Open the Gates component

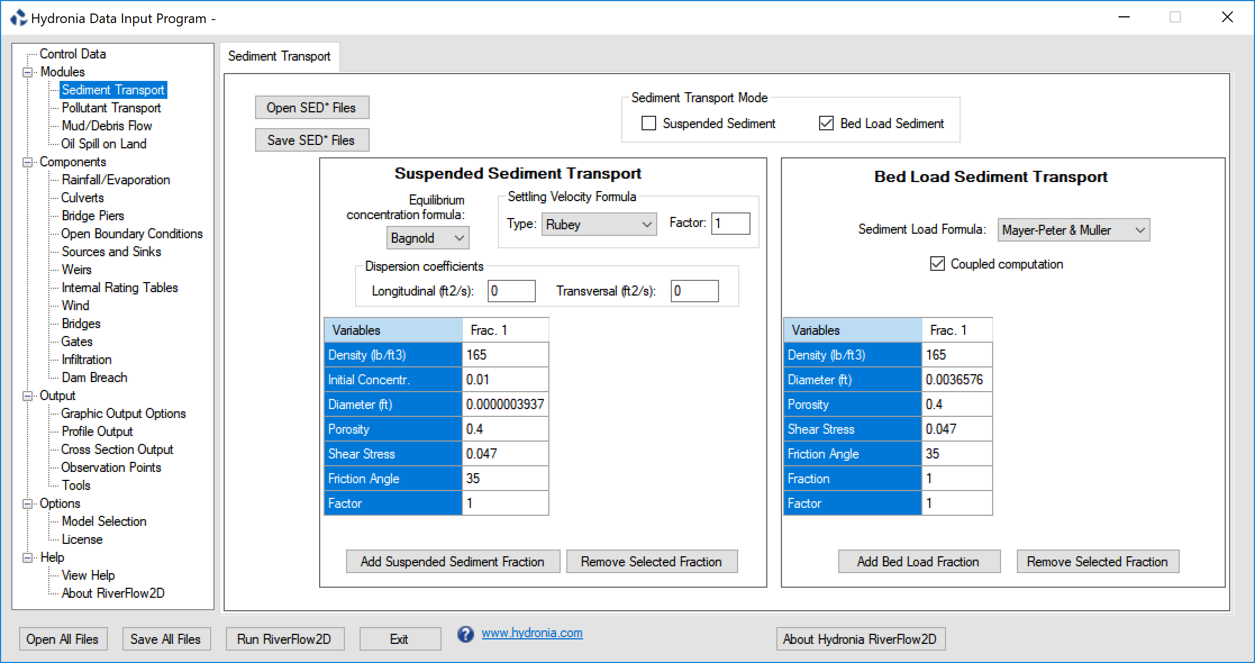pyautogui.click(x=77, y=342)
